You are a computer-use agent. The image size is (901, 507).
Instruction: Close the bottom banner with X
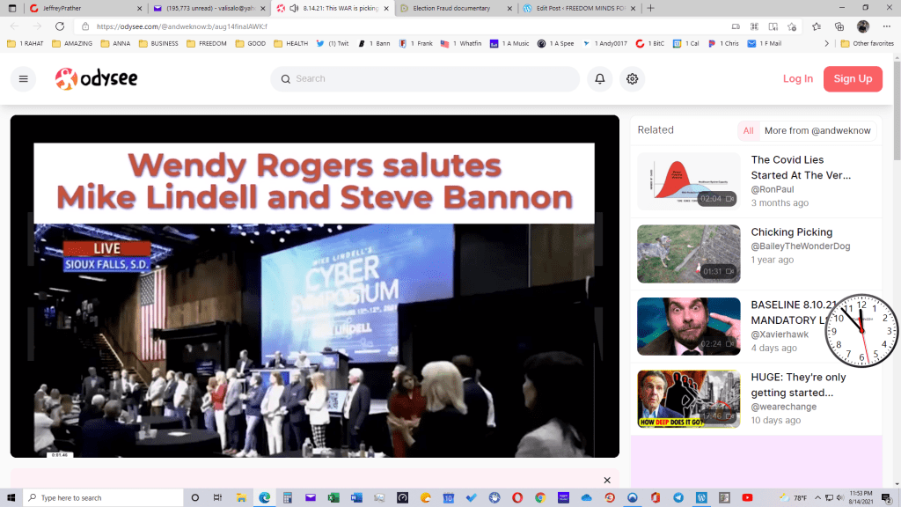(x=606, y=480)
